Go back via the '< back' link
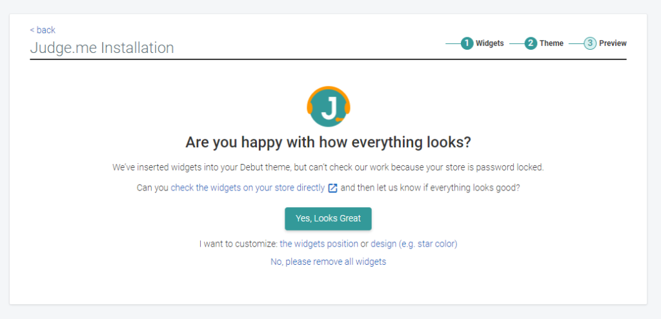Screen dimensions: 661x319 coord(43,30)
